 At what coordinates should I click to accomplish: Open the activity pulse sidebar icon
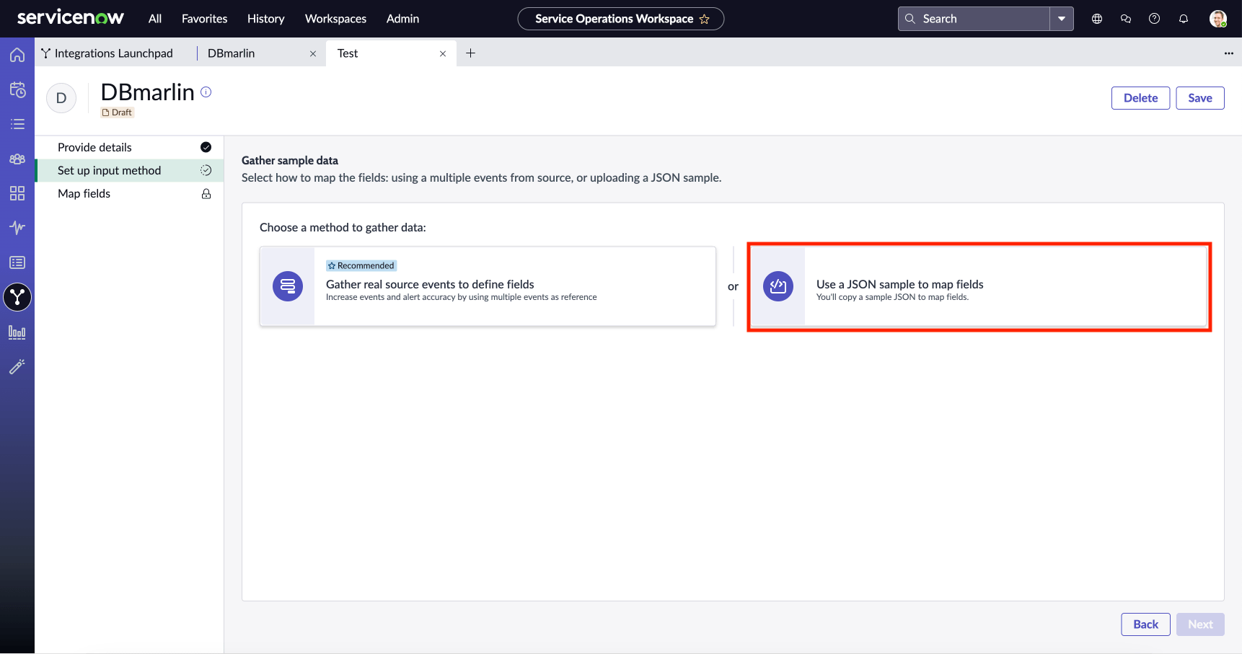[x=17, y=228]
